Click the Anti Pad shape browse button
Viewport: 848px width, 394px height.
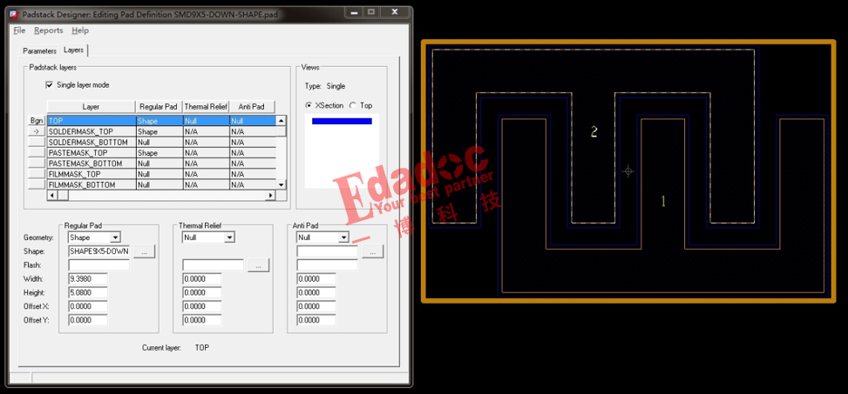(x=372, y=251)
